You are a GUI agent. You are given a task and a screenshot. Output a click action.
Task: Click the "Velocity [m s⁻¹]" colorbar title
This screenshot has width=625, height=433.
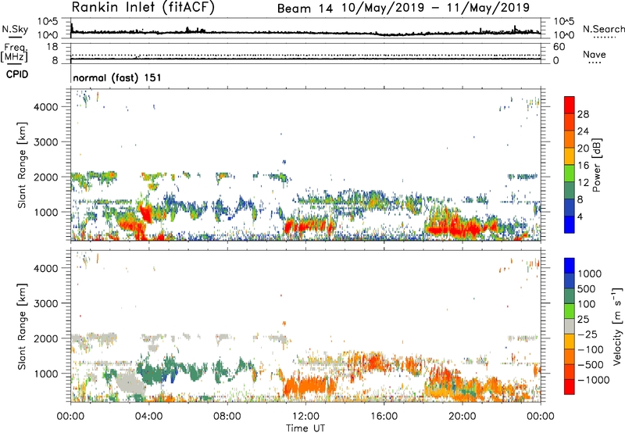(617, 326)
